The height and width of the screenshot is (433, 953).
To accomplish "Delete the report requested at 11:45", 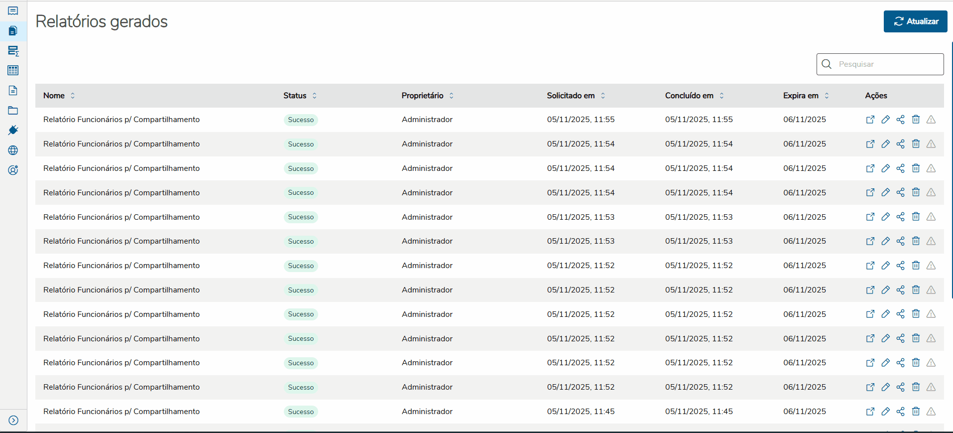I will [x=916, y=412].
